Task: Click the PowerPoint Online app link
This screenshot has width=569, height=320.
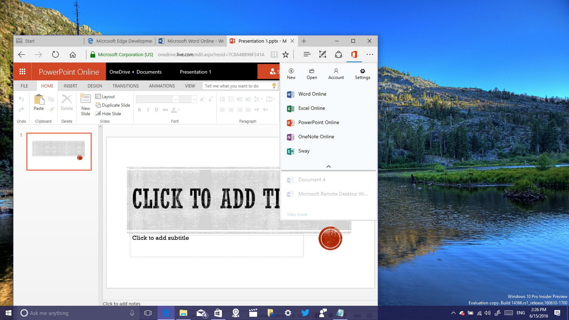Action: 318,122
